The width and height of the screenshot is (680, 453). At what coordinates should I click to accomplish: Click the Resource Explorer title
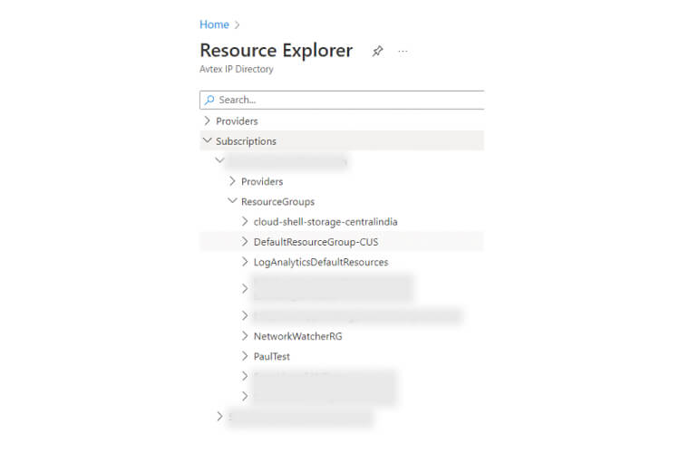277,51
